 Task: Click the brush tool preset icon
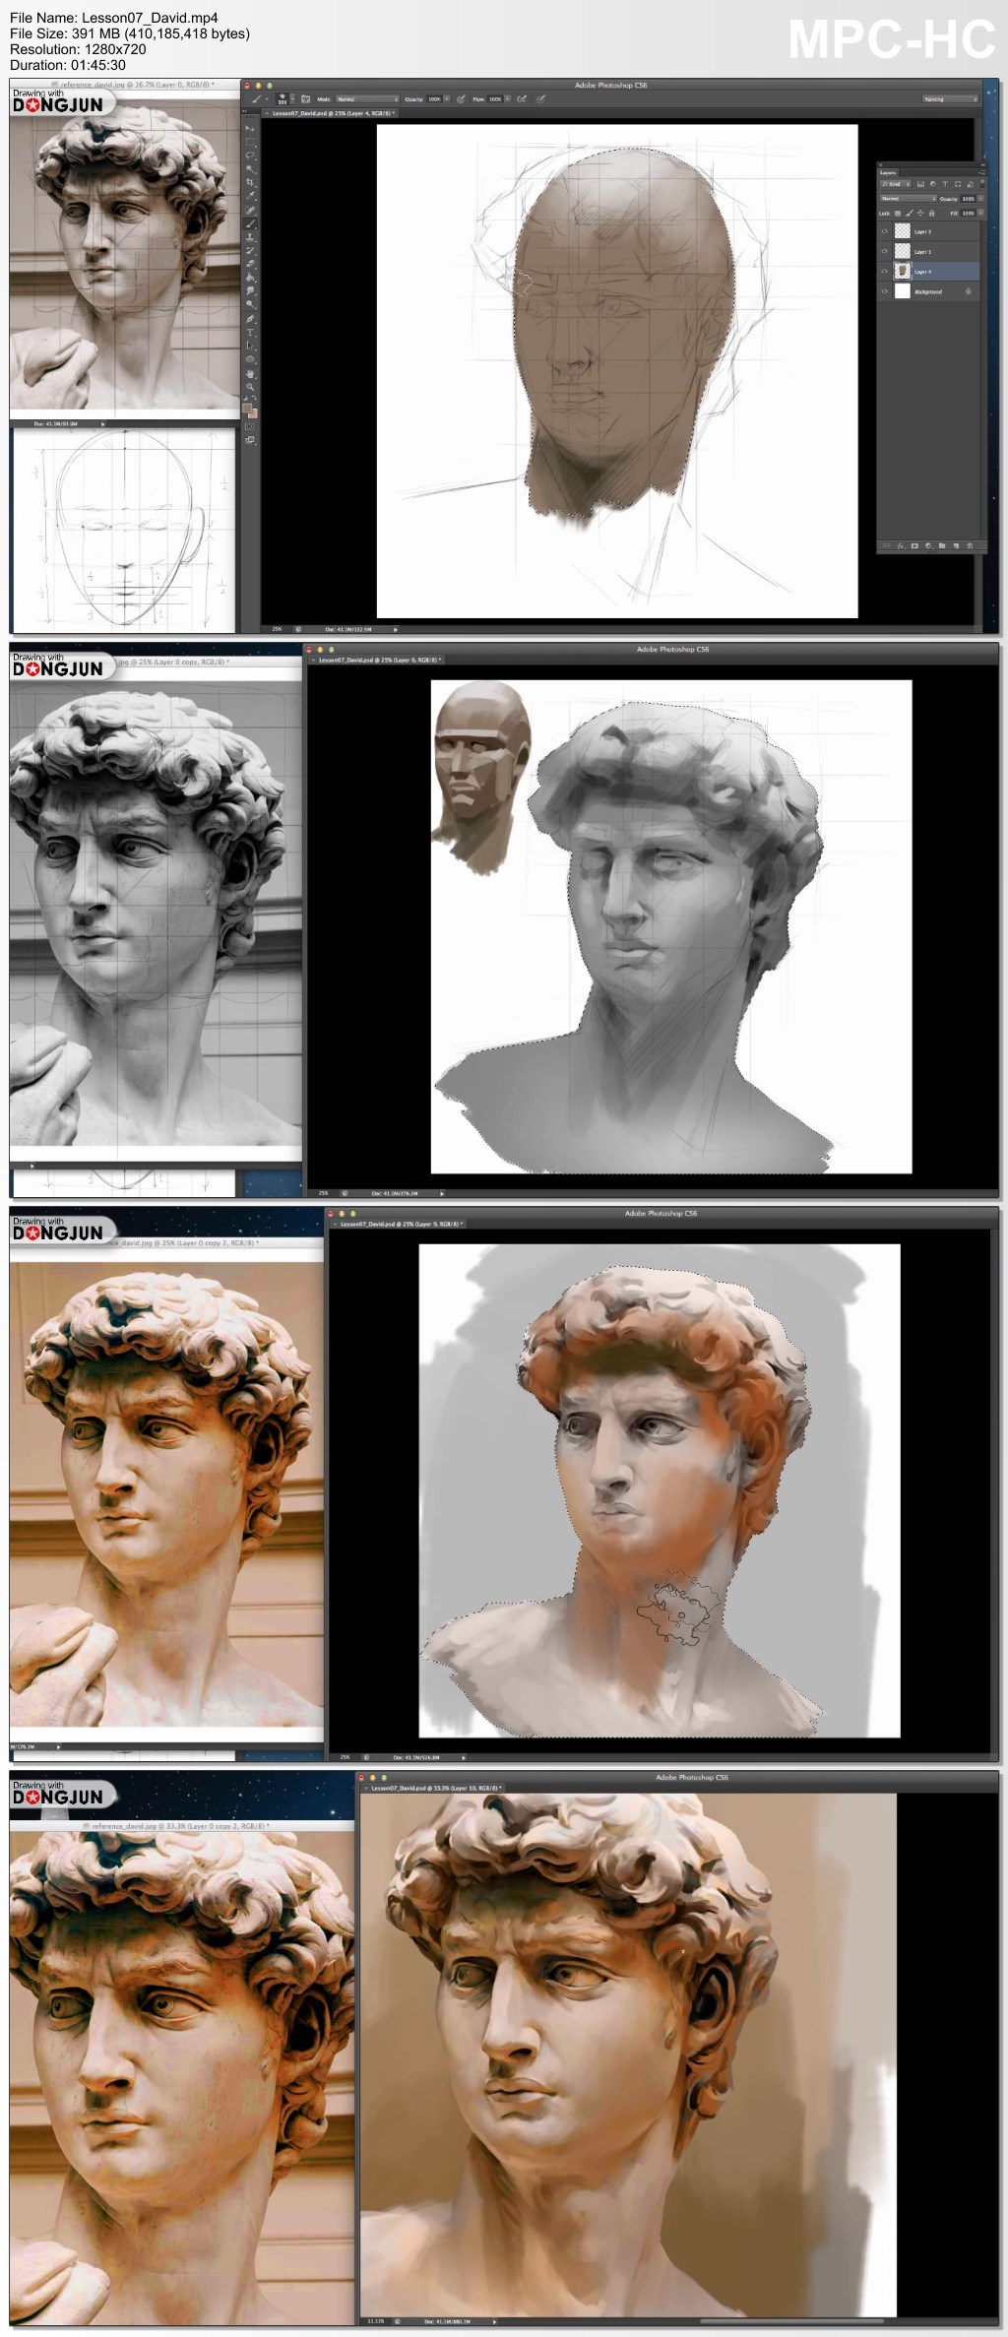click(x=256, y=99)
